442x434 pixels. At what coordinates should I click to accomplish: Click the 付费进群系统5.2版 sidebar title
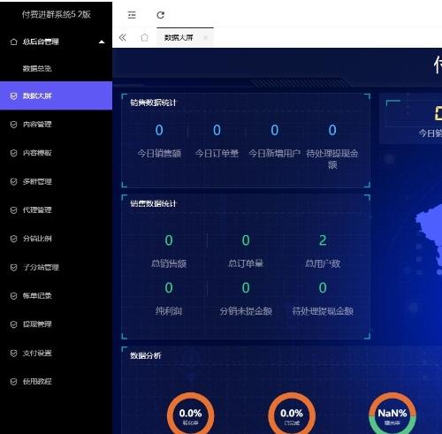click(x=56, y=14)
